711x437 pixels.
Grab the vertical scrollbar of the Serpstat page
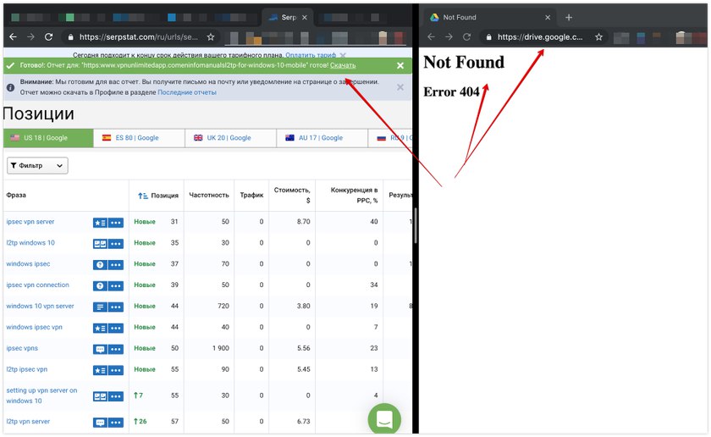416,225
